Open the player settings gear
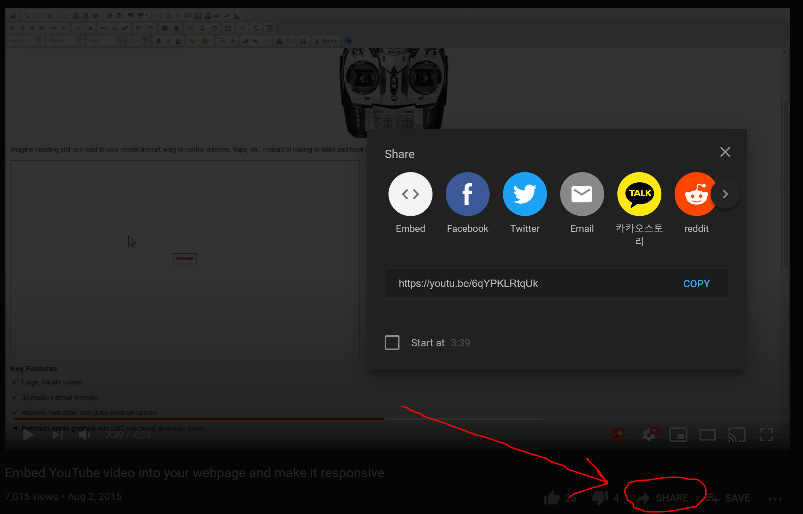 tap(649, 435)
